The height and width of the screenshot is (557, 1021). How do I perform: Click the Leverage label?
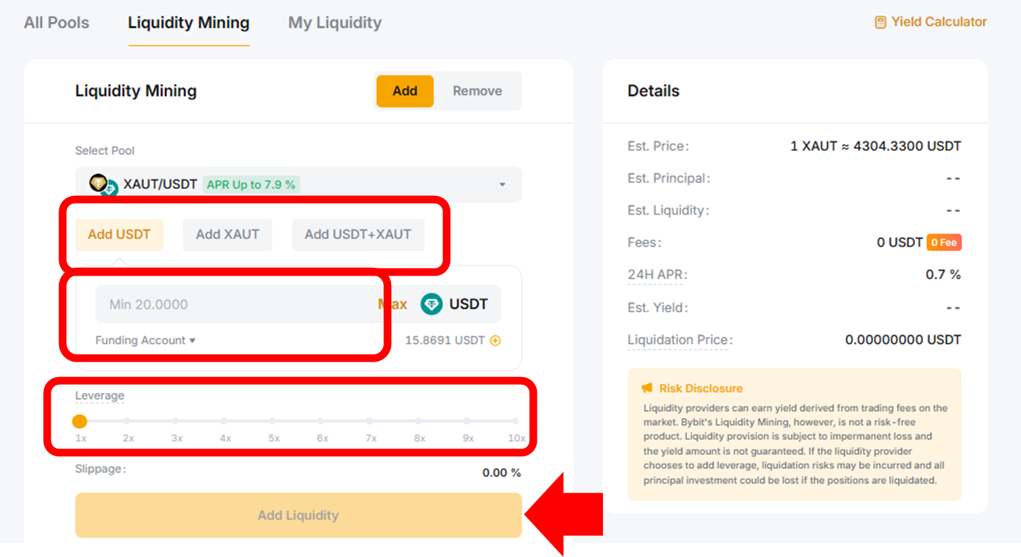coord(100,396)
